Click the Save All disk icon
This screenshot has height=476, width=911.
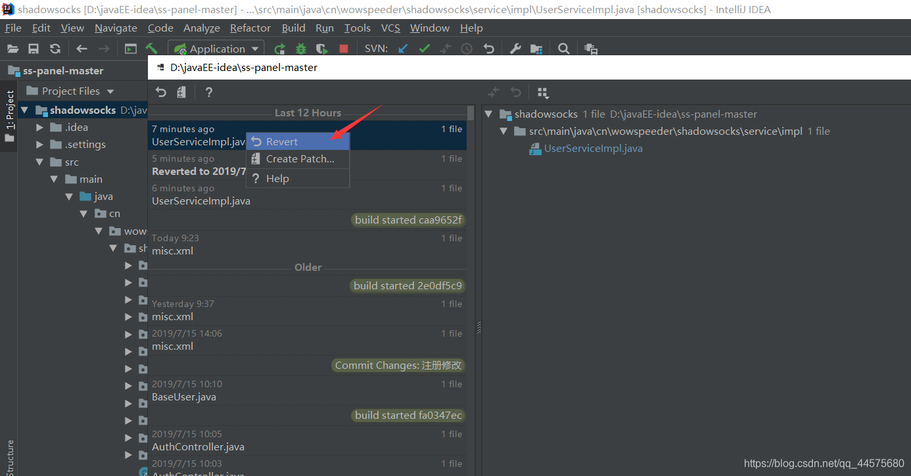pyautogui.click(x=34, y=49)
